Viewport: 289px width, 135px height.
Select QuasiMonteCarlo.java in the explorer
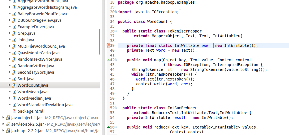(x=38, y=53)
